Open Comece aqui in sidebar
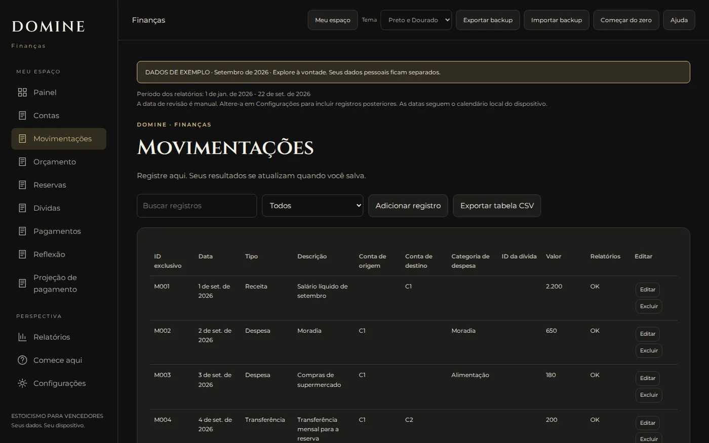Image resolution: width=709 pixels, height=443 pixels. coord(59,360)
